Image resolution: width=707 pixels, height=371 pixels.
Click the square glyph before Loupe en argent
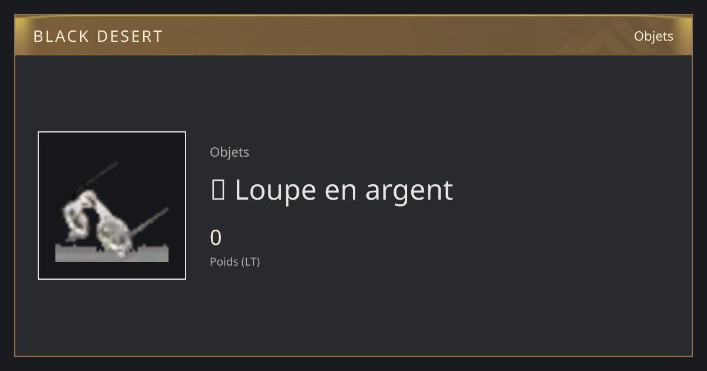(x=217, y=190)
